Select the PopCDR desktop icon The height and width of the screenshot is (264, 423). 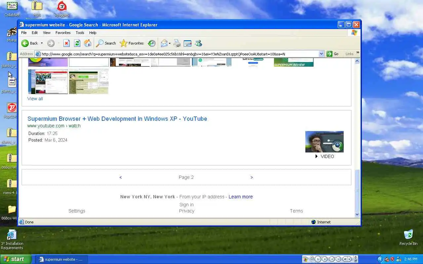pyautogui.click(x=12, y=111)
